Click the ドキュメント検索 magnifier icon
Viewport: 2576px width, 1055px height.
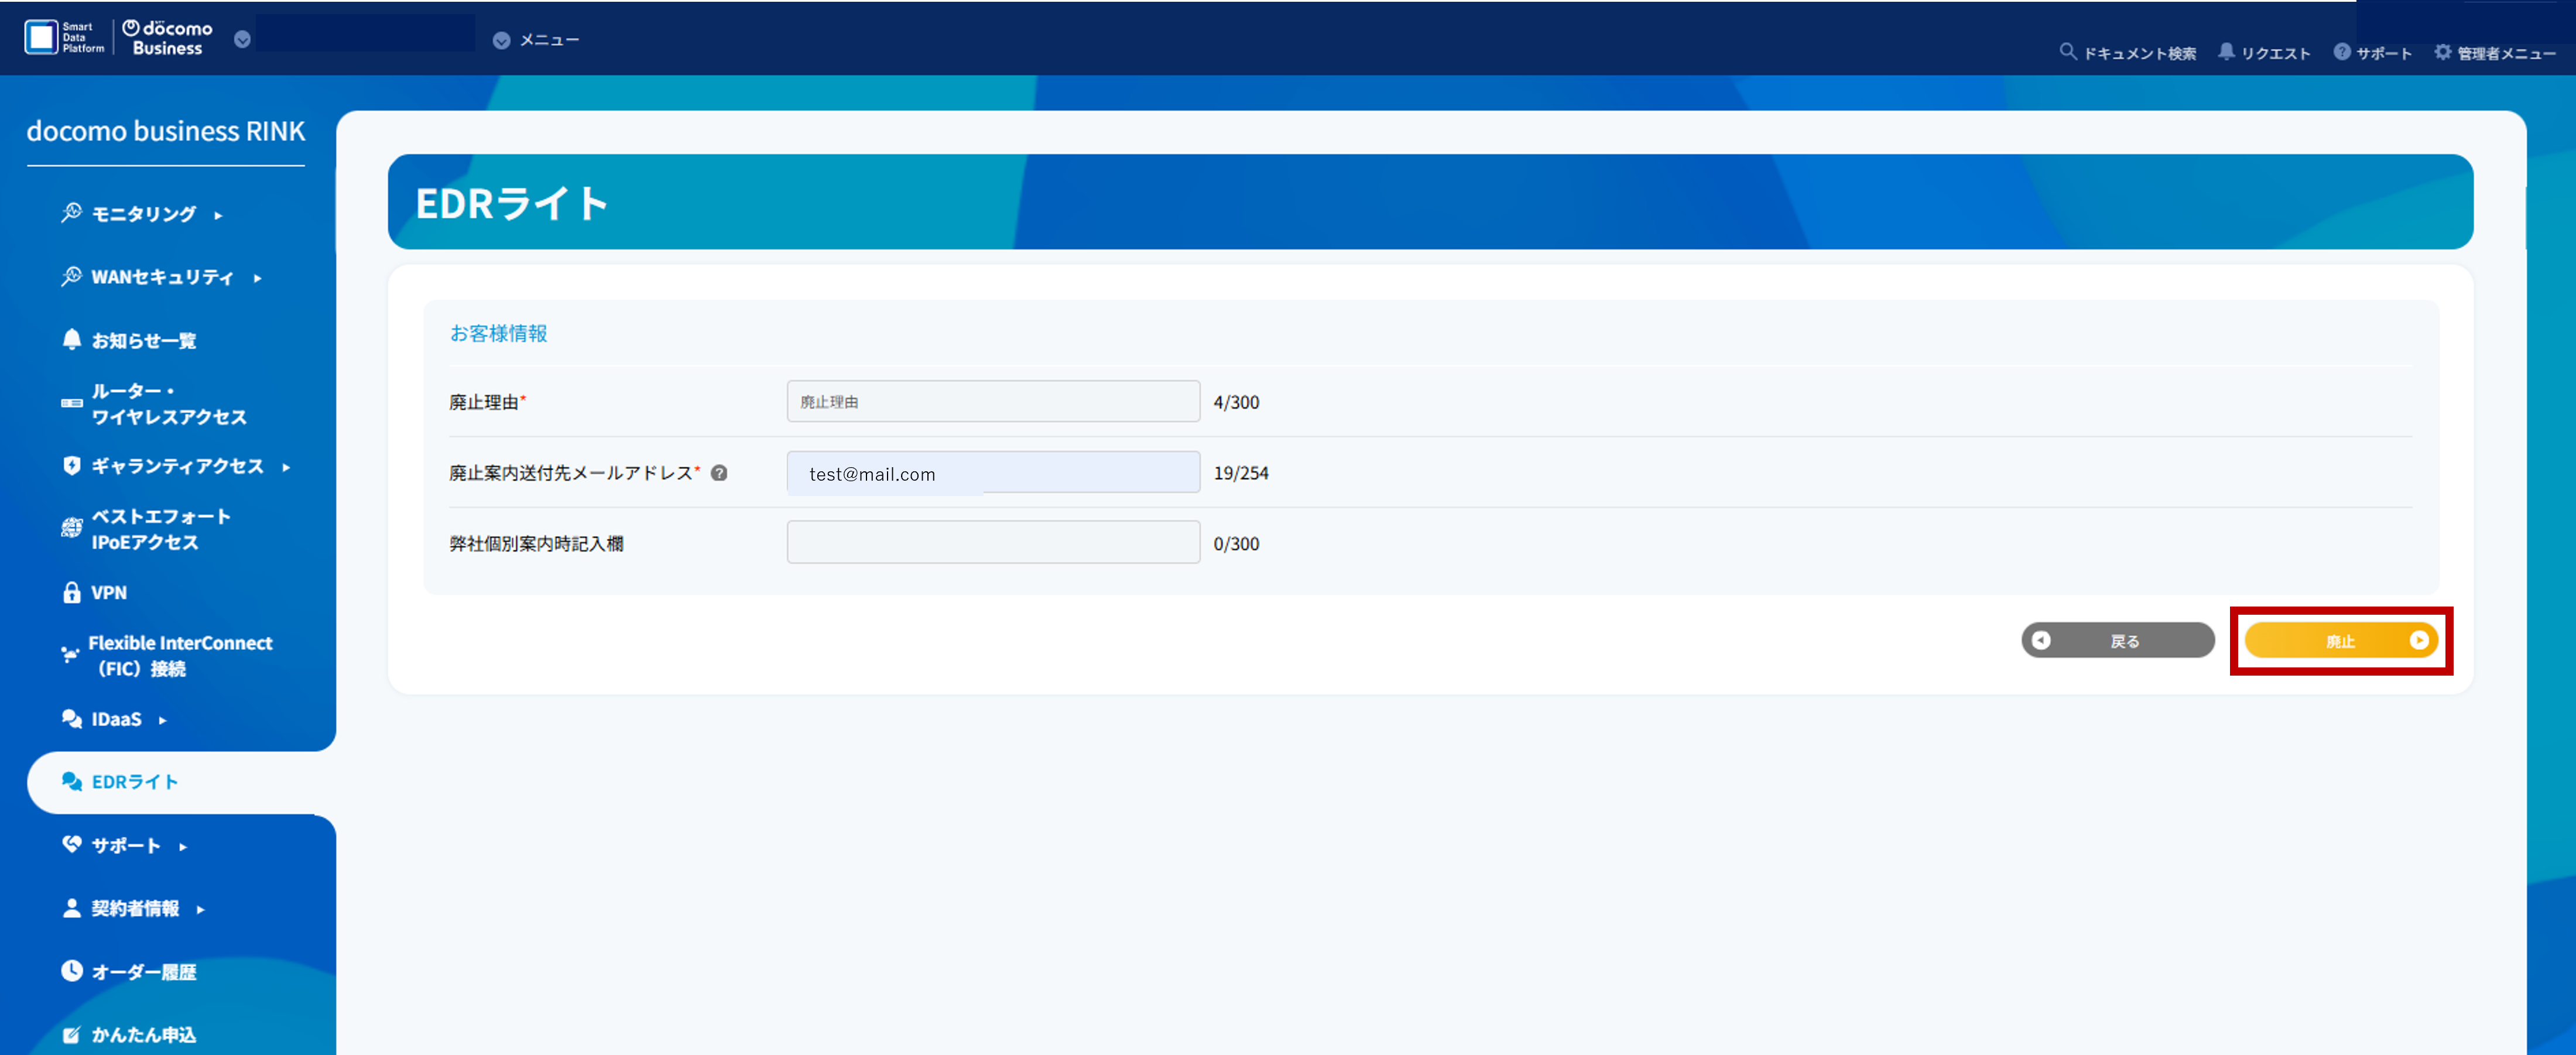(2067, 52)
